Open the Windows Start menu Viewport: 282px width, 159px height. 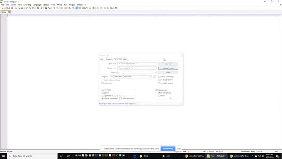click(4, 156)
